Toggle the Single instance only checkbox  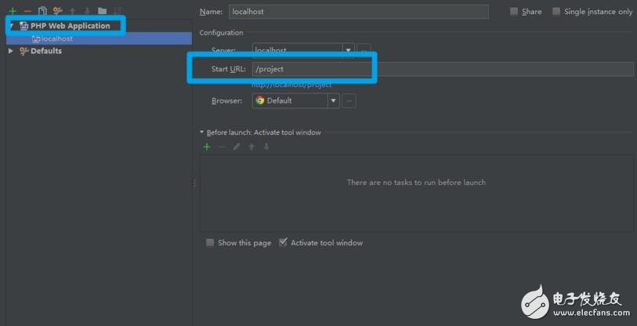click(x=556, y=12)
